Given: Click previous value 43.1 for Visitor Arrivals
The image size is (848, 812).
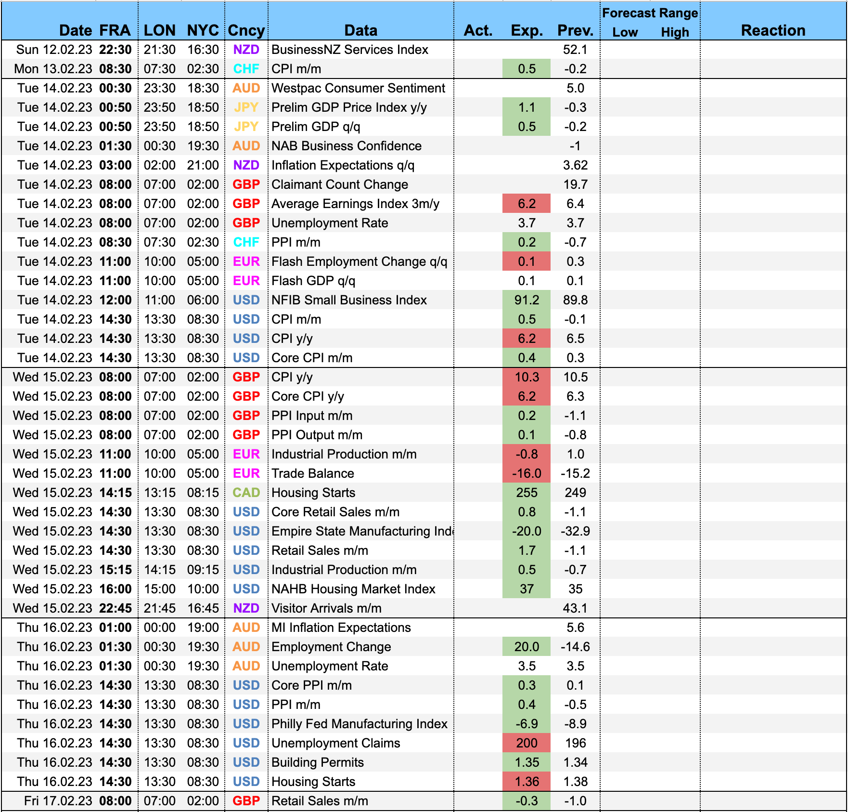Looking at the screenshot, I should [575, 608].
